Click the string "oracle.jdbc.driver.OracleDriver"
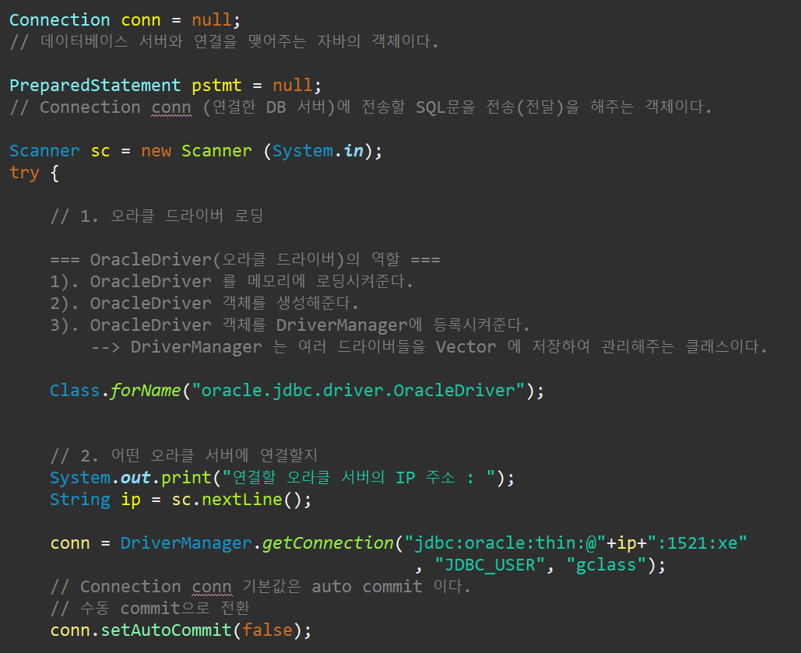 point(358,391)
